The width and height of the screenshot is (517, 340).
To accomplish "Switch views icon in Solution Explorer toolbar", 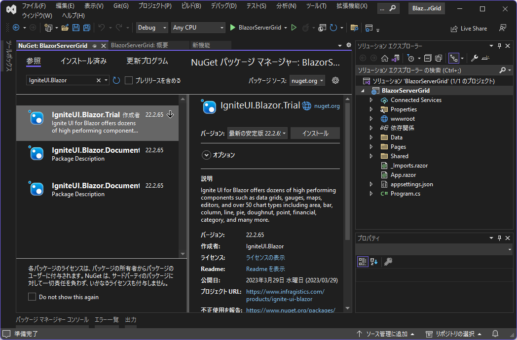I will click(x=395, y=58).
